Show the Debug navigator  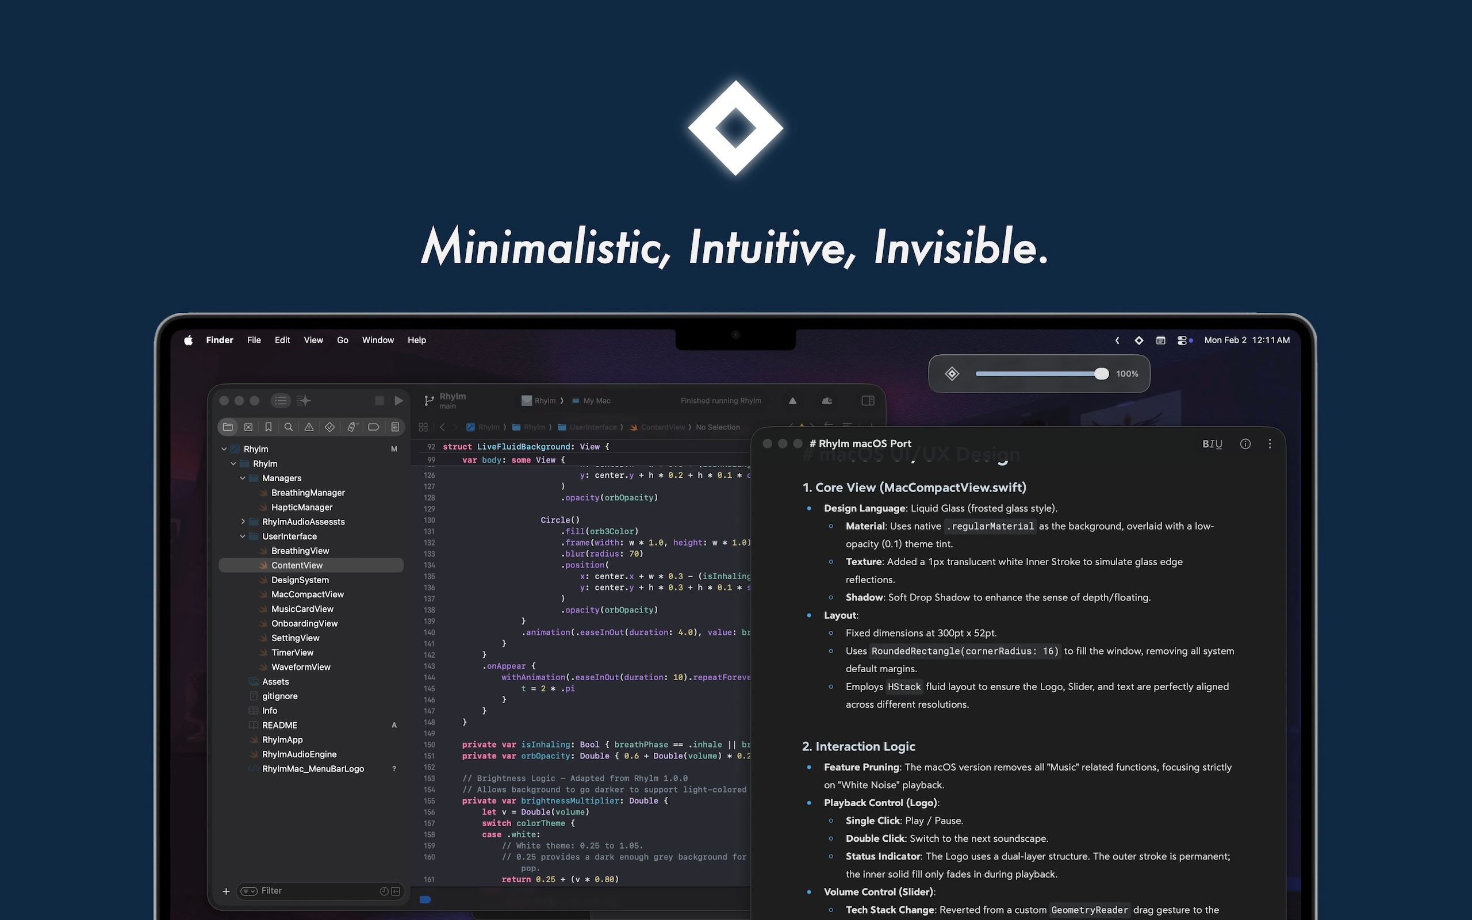click(352, 427)
